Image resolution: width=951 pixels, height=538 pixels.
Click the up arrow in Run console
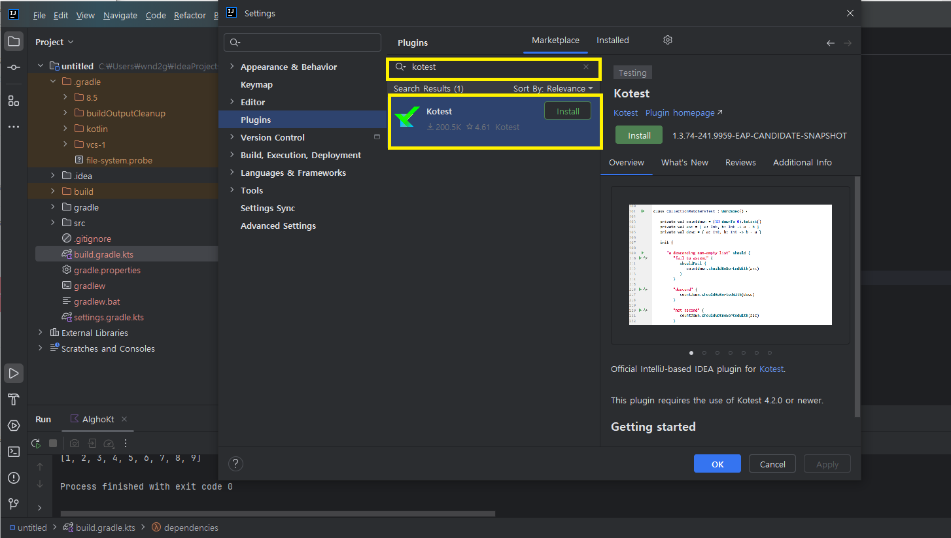click(40, 467)
